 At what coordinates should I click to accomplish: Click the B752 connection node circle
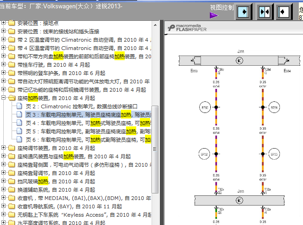click(x=204, y=154)
